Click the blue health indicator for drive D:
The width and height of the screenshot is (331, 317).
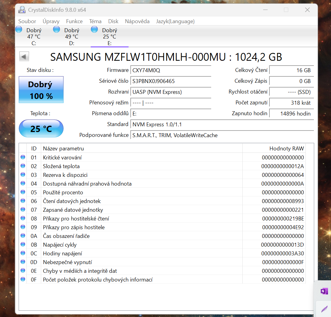pos(56,29)
